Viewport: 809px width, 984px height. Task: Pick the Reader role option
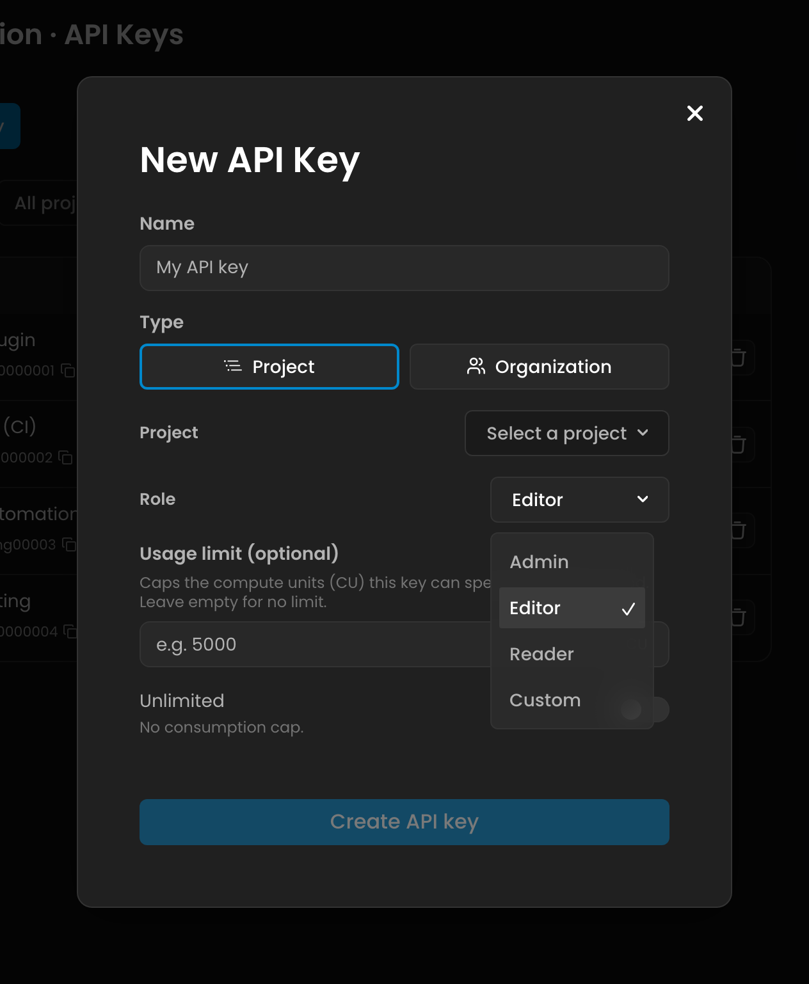click(x=572, y=654)
